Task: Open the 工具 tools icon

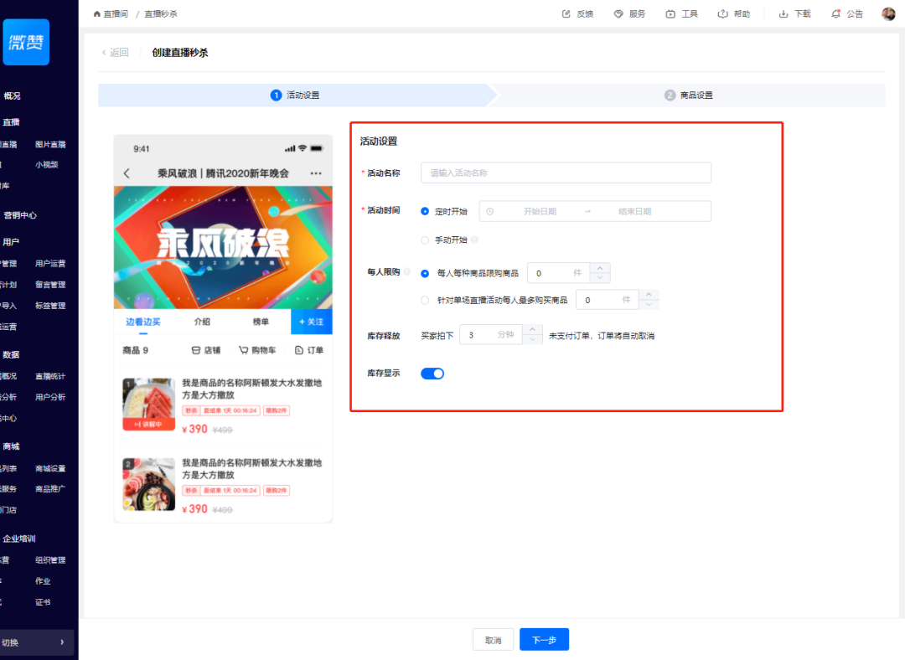Action: (x=670, y=14)
